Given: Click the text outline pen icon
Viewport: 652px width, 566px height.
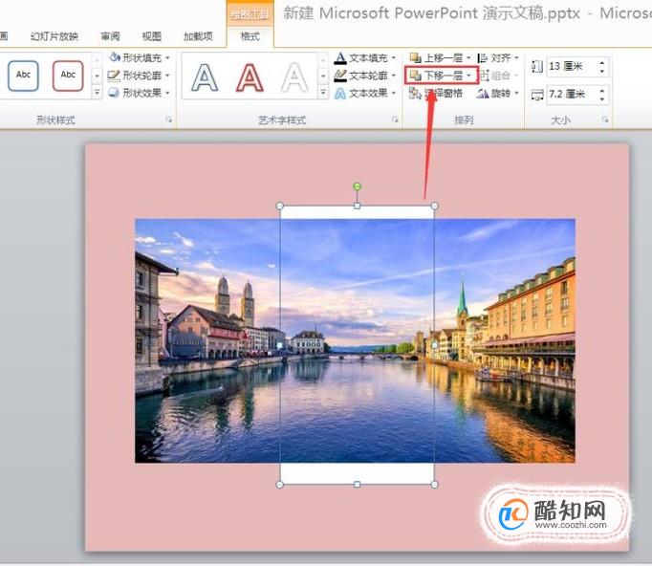Looking at the screenshot, I should (x=340, y=76).
